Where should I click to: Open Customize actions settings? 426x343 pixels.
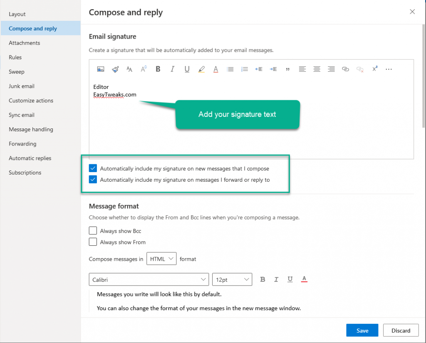point(40,101)
